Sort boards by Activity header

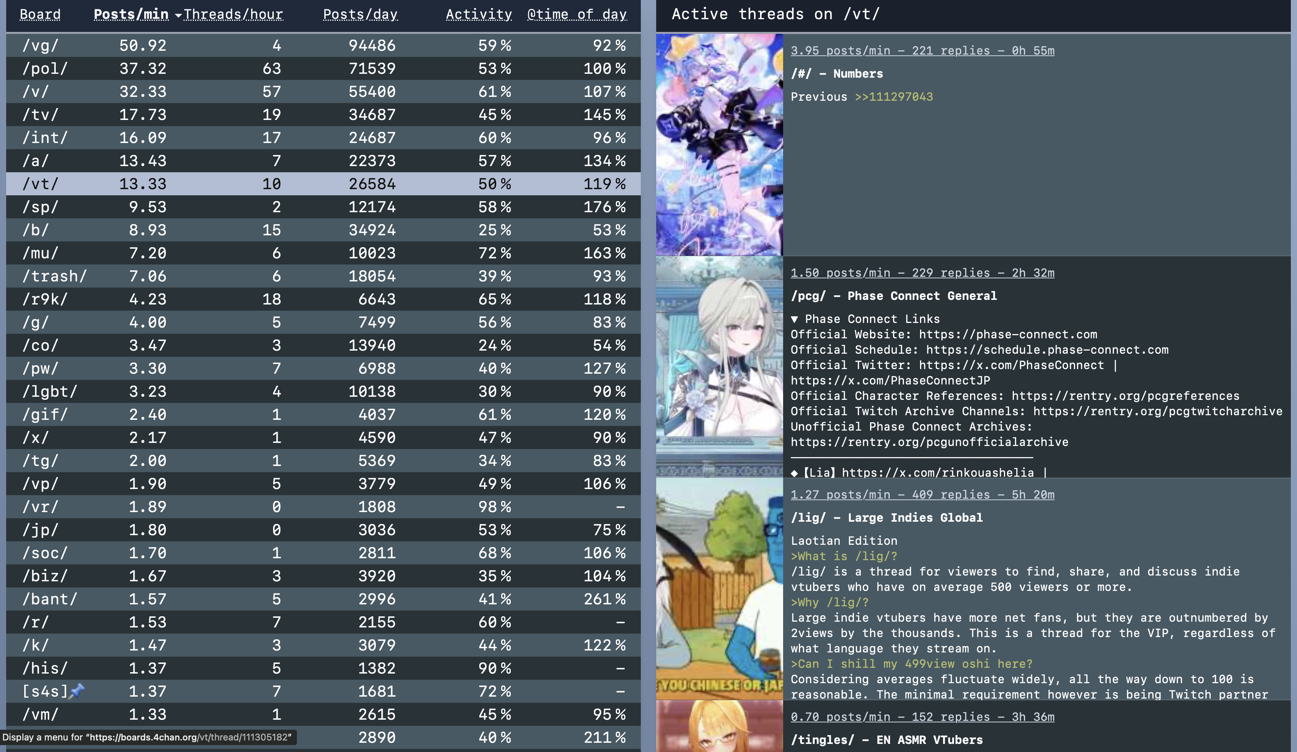coord(478,14)
